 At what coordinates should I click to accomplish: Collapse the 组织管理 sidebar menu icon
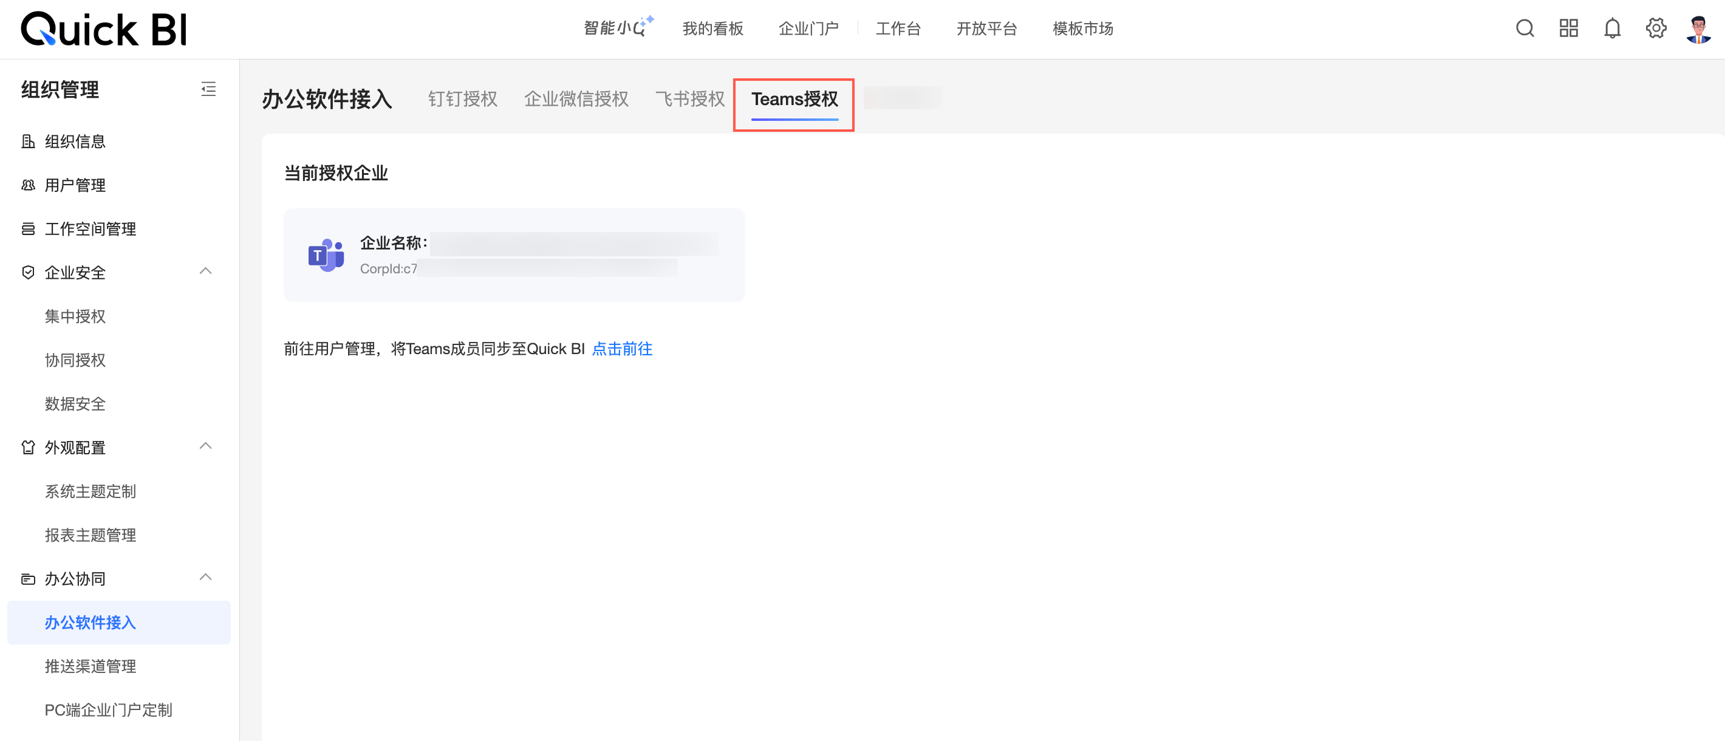pos(208,89)
